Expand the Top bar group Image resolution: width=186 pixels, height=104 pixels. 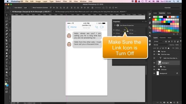pyautogui.click(x=157, y=51)
